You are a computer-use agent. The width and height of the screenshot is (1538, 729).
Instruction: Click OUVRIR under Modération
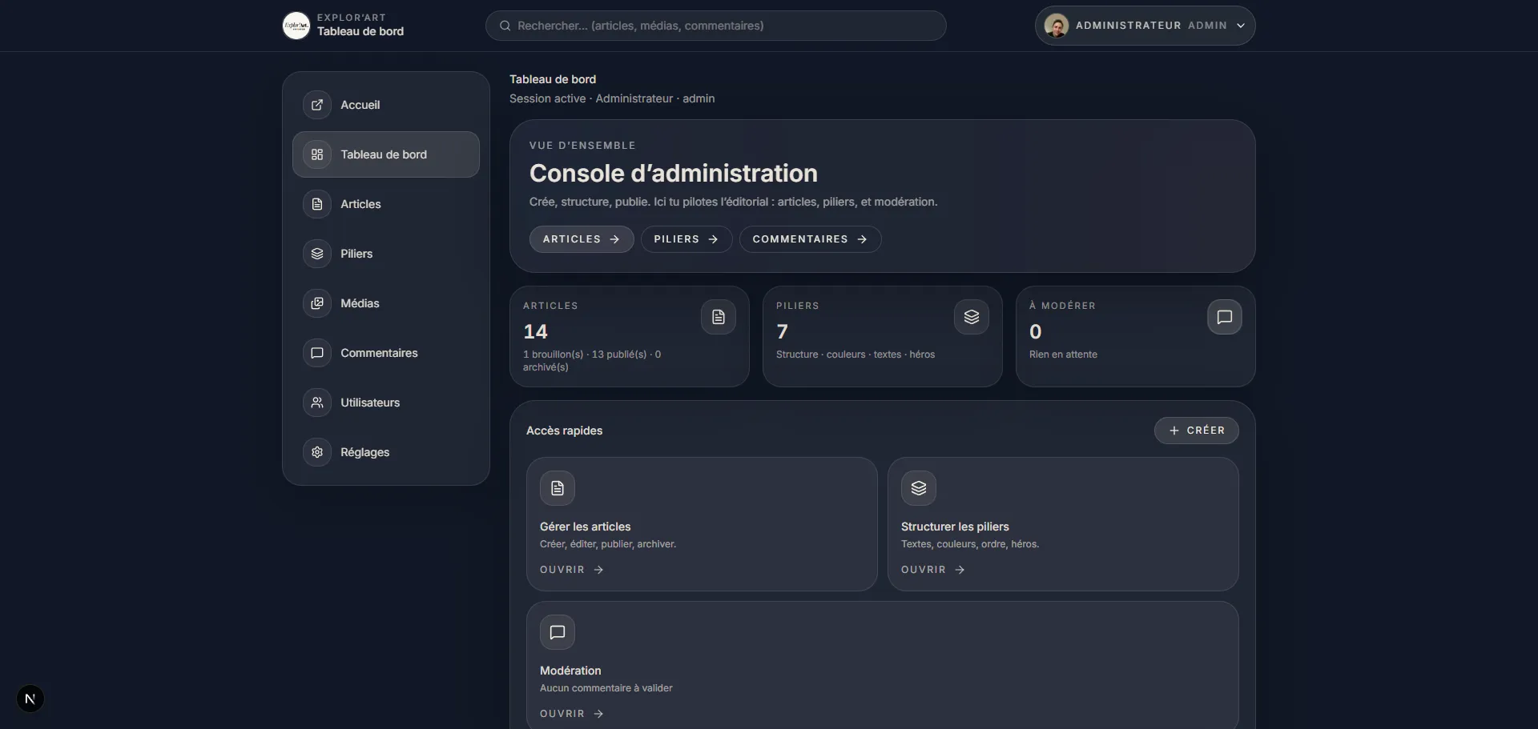click(x=571, y=713)
